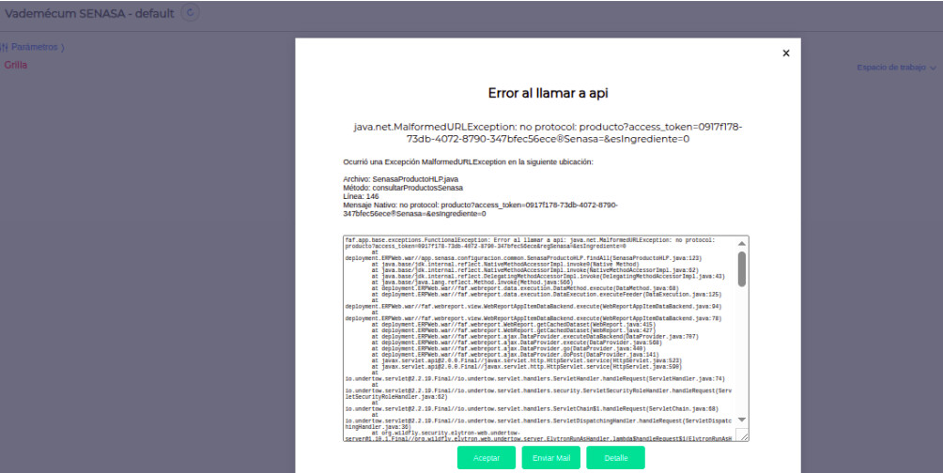Image resolution: width=943 pixels, height=473 pixels.
Task: Click the 'Error al llamar a api' heading
Action: tap(548, 93)
